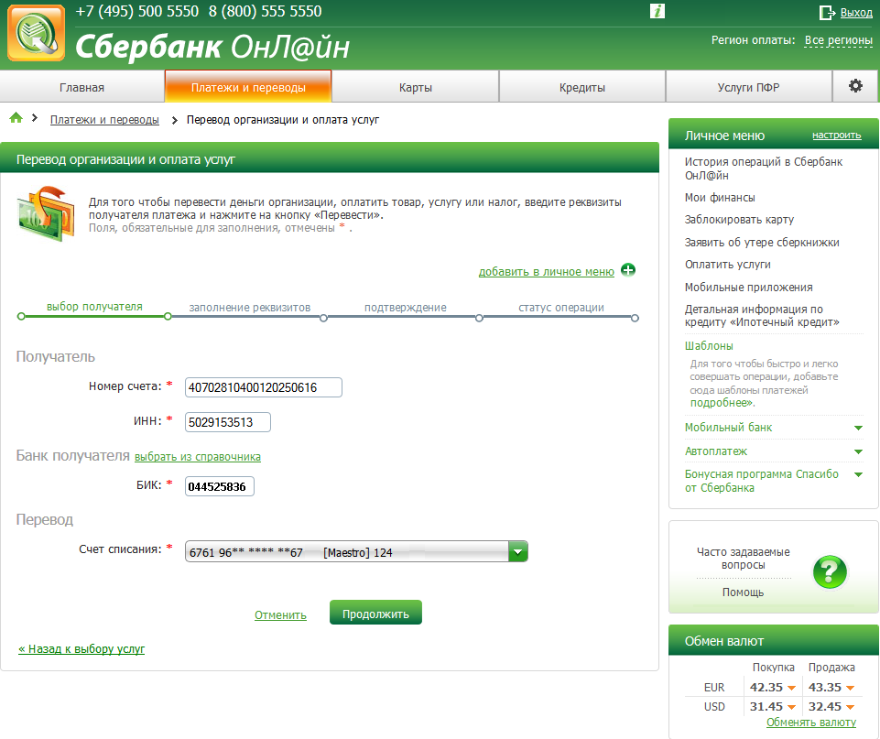Click the money transfer illustration icon
Image resolution: width=880 pixels, height=739 pixels.
(46, 213)
